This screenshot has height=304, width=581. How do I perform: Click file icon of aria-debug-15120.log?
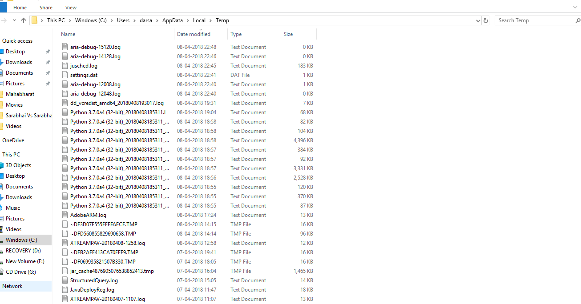pyautogui.click(x=65, y=47)
